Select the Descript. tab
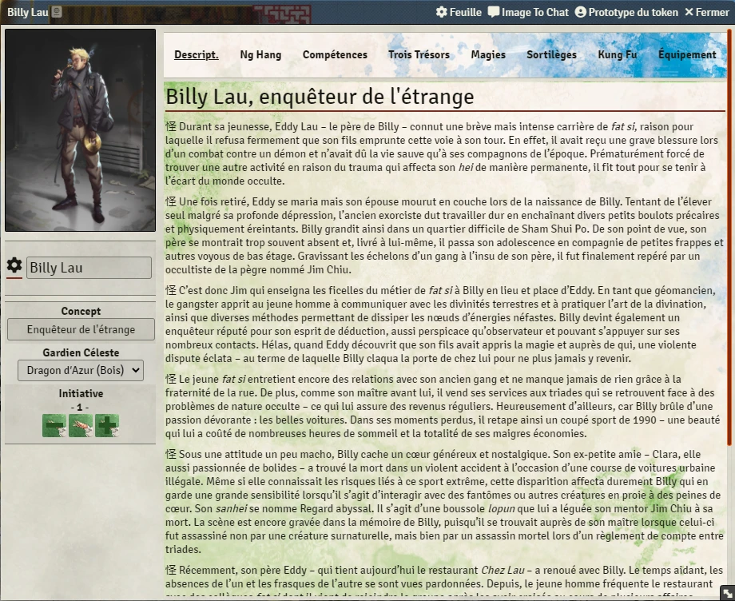The height and width of the screenshot is (601, 735). tap(197, 55)
